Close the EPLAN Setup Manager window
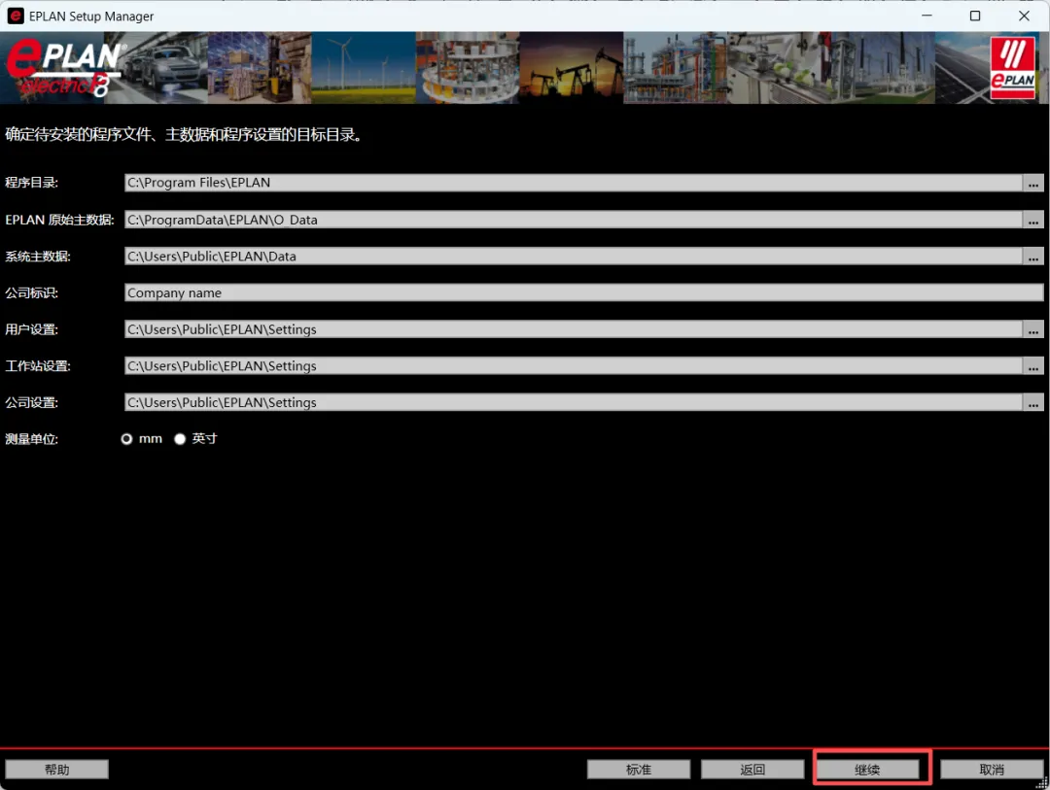 pos(1024,17)
